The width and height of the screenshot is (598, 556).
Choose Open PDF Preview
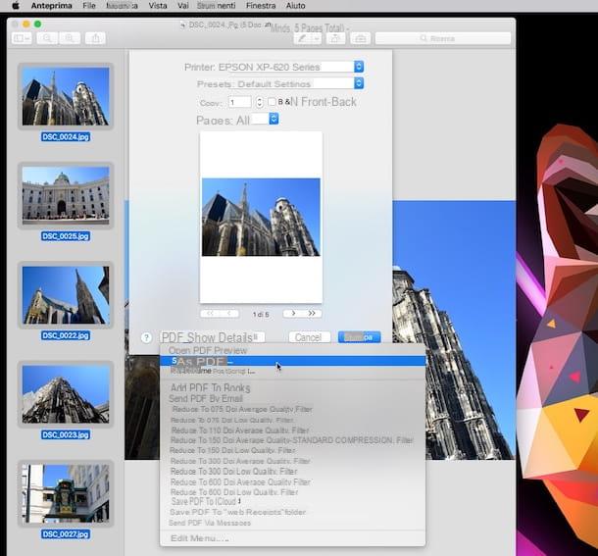tap(292, 350)
